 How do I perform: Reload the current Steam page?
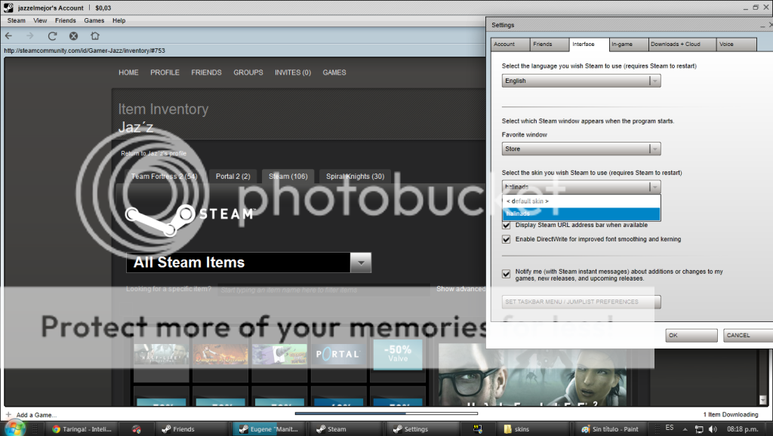click(x=52, y=35)
